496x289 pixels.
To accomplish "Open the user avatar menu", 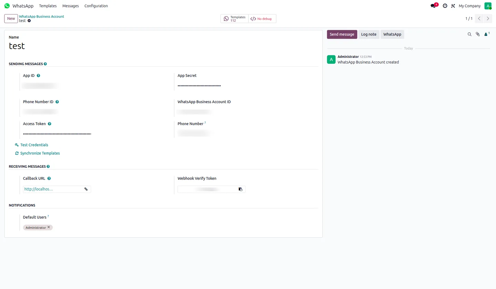I will click(488, 6).
